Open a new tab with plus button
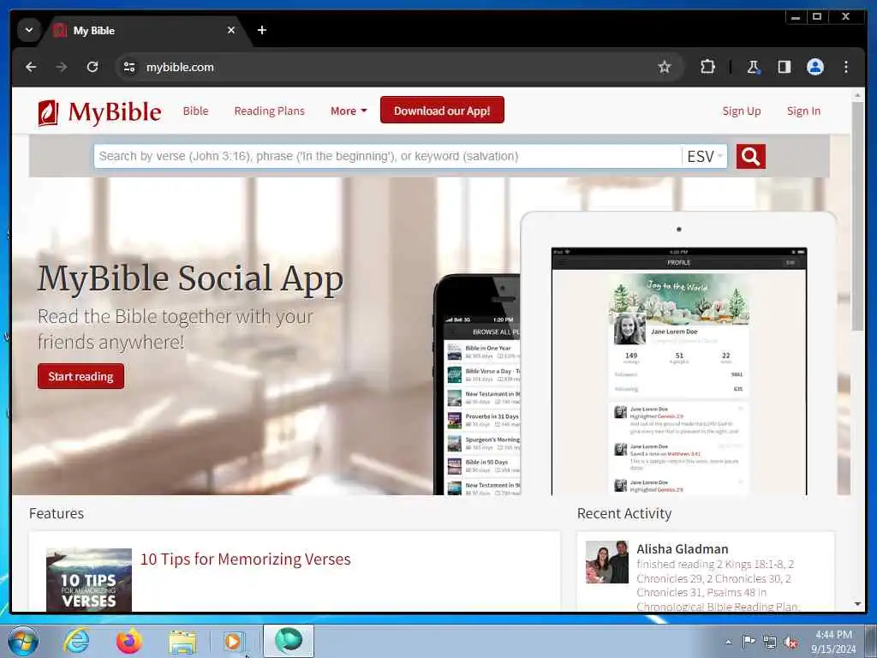Image resolution: width=877 pixels, height=658 pixels. (262, 30)
